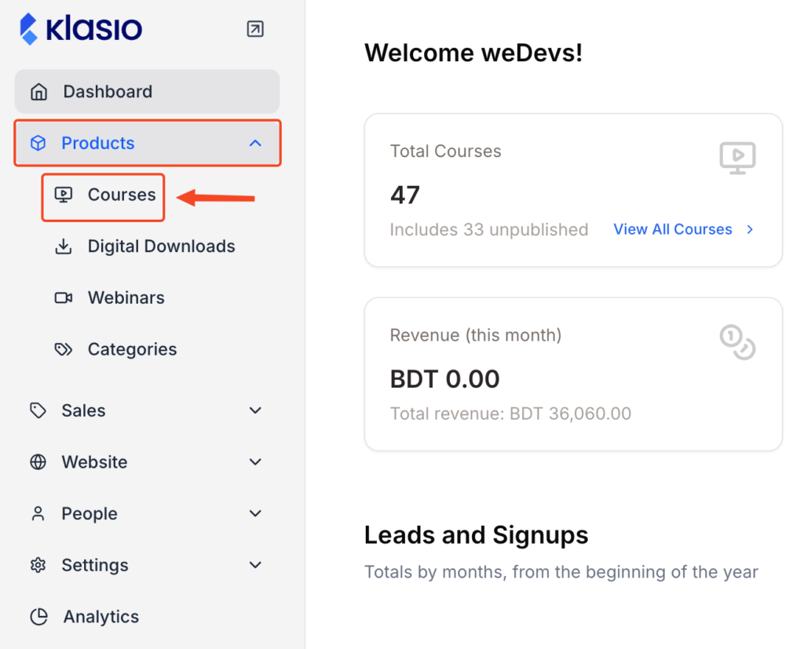Collapse the Products menu chevron
The height and width of the screenshot is (649, 804).
coord(255,143)
